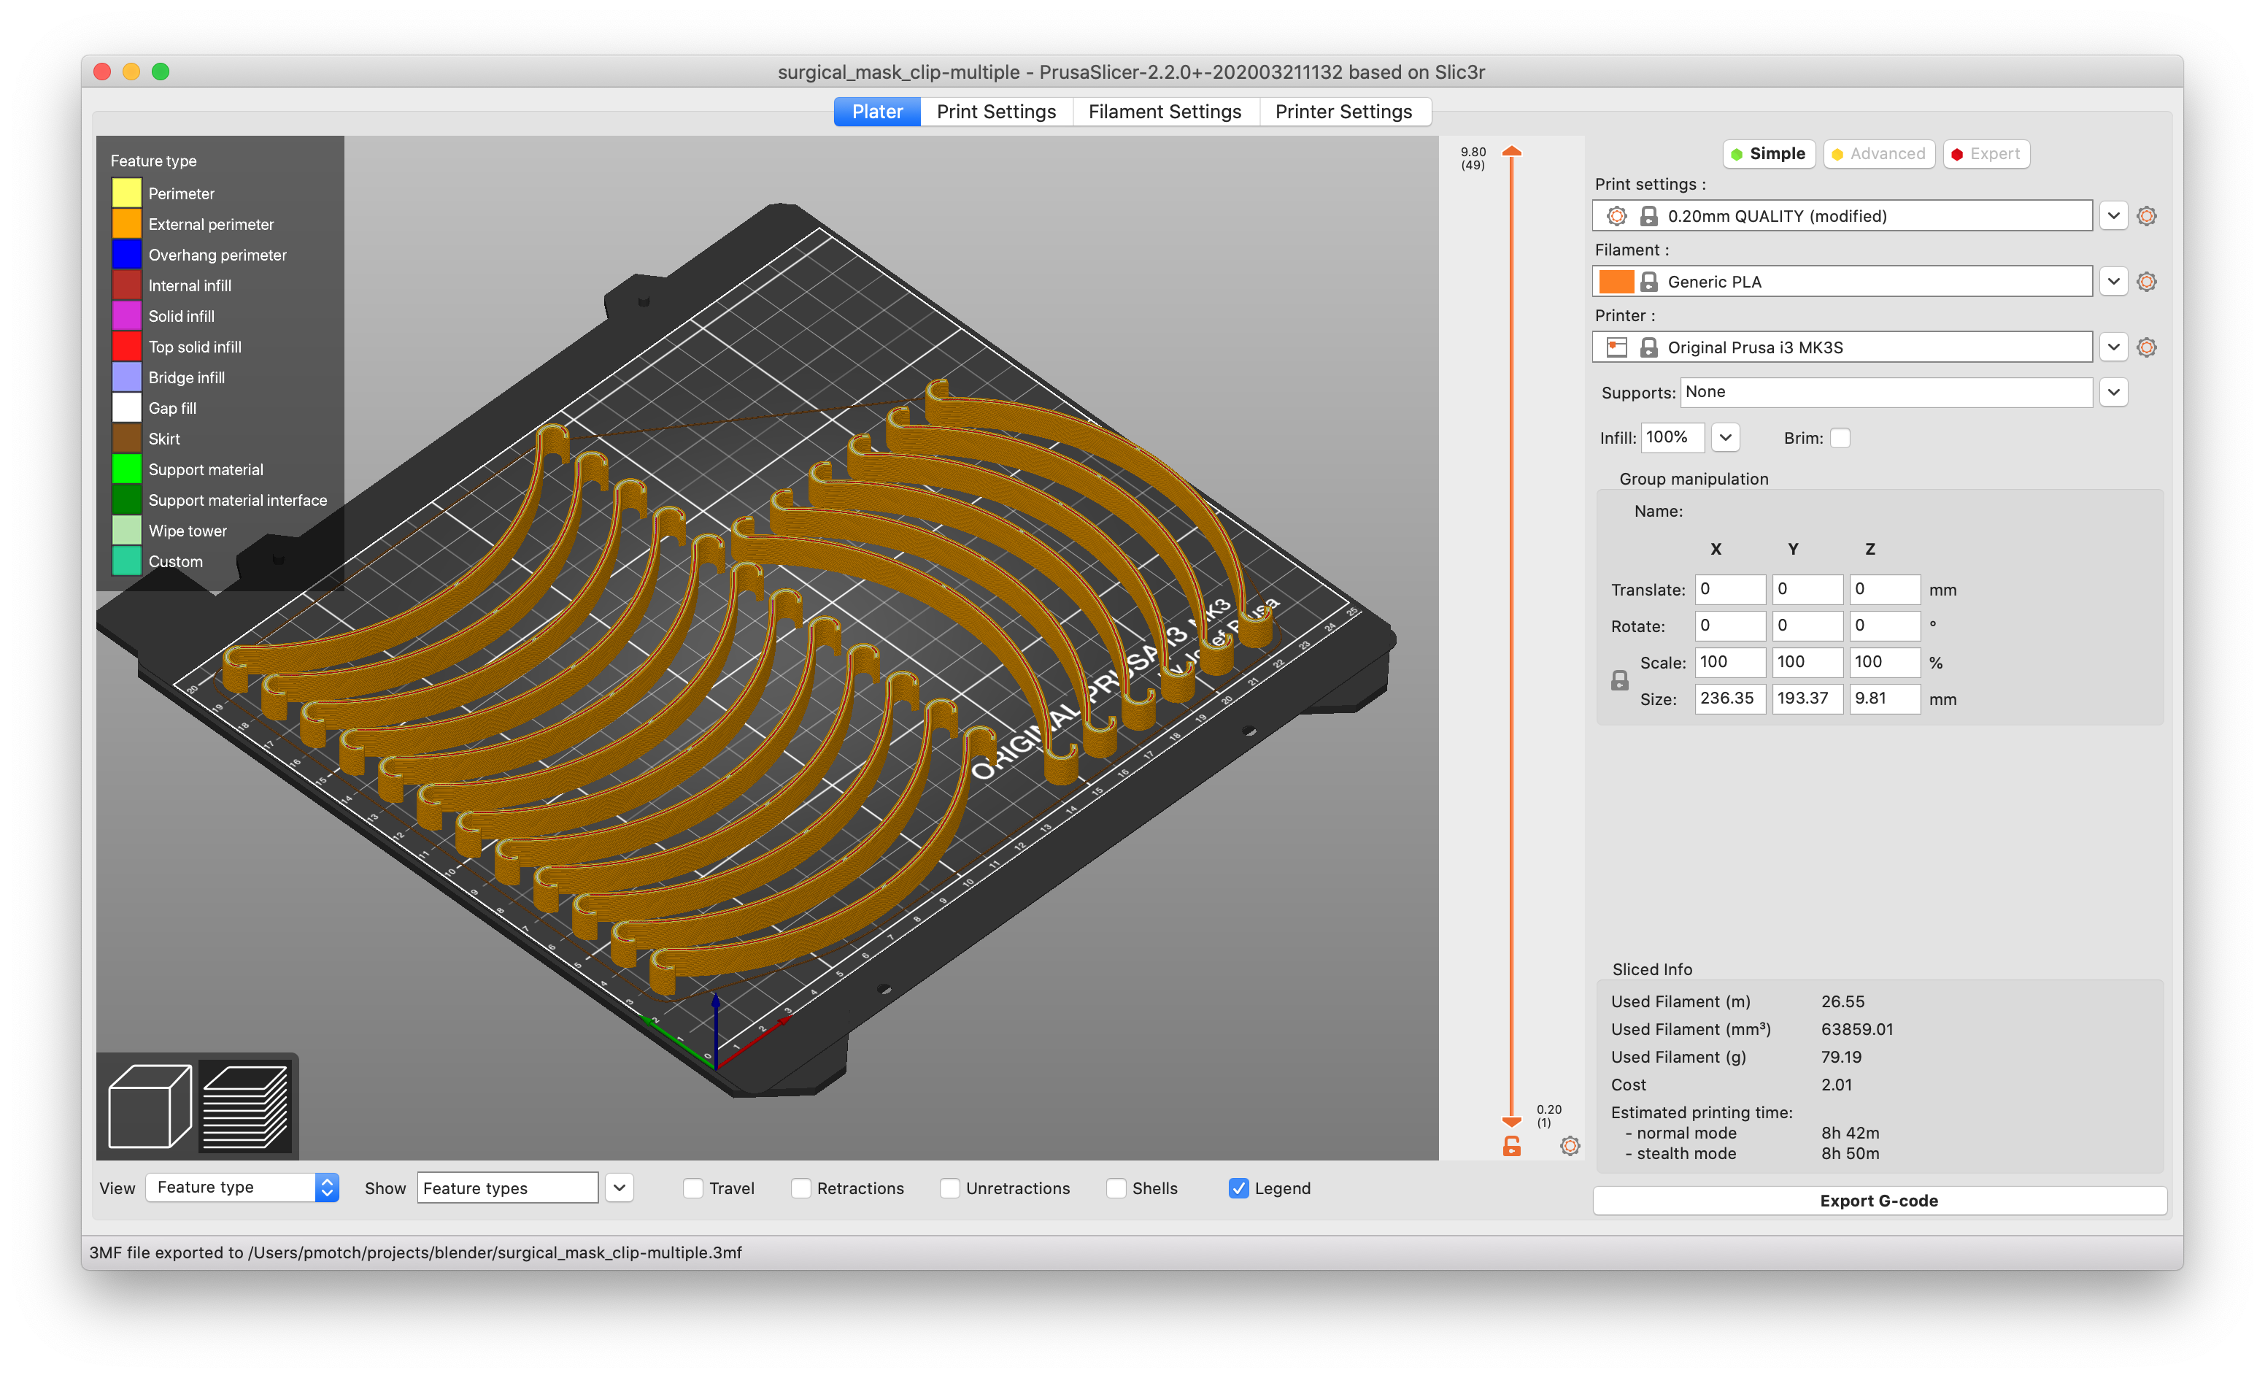
Task: Click the gear icon beside Print settings
Action: click(2146, 216)
